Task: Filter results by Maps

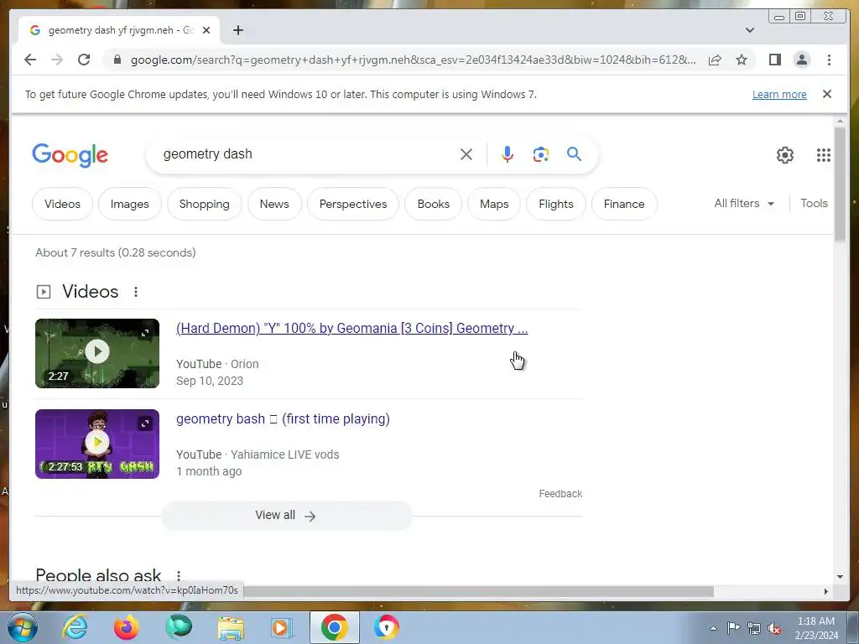Action: (x=494, y=204)
